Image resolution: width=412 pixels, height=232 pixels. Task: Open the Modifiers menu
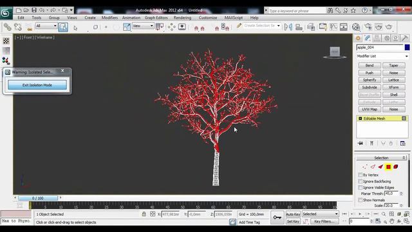pyautogui.click(x=109, y=18)
